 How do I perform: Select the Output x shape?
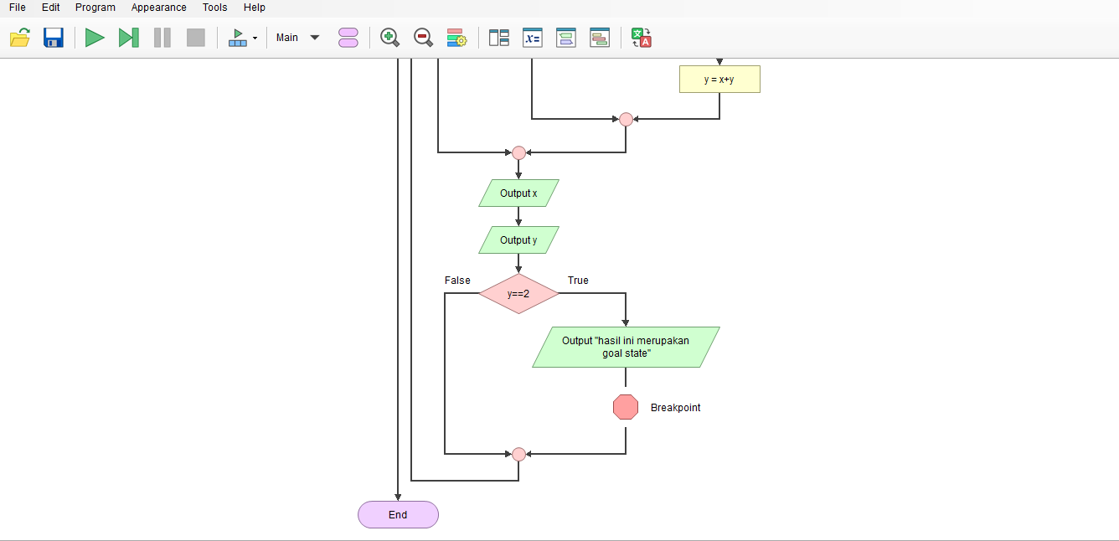pyautogui.click(x=518, y=193)
